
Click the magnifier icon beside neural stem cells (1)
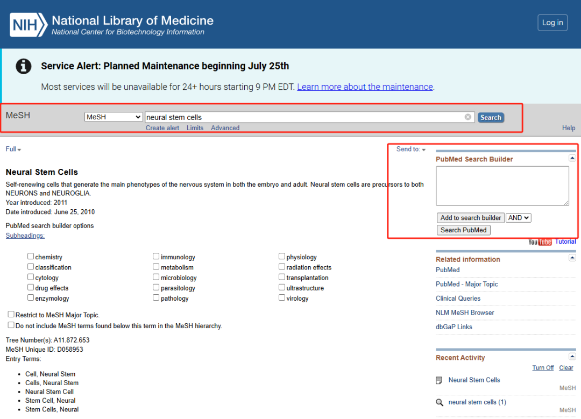coord(440,403)
